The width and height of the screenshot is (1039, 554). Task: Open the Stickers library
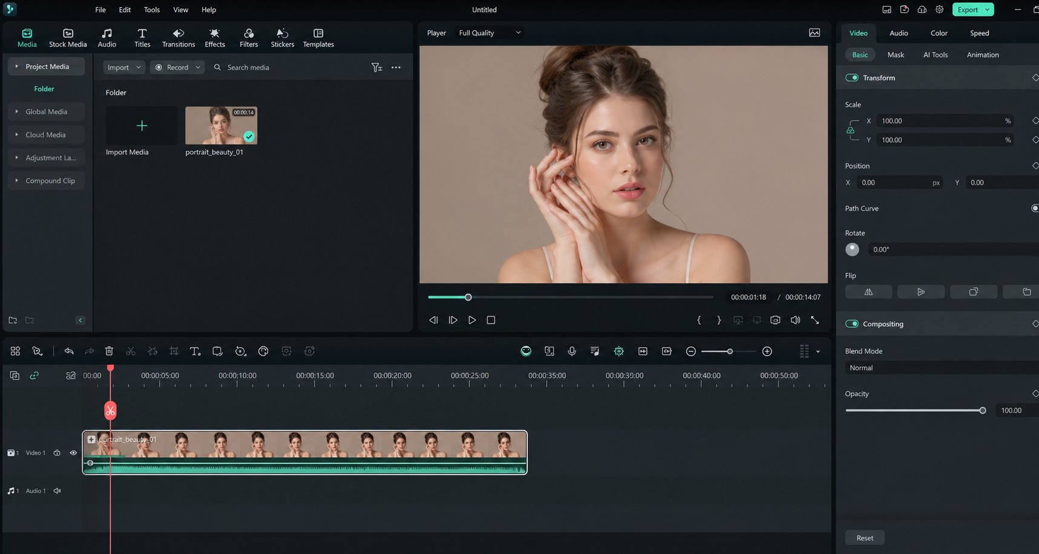(282, 37)
